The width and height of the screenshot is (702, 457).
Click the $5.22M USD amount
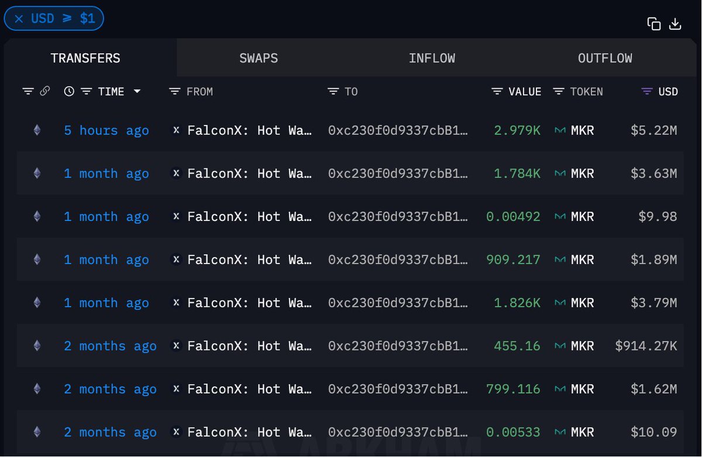tap(653, 130)
